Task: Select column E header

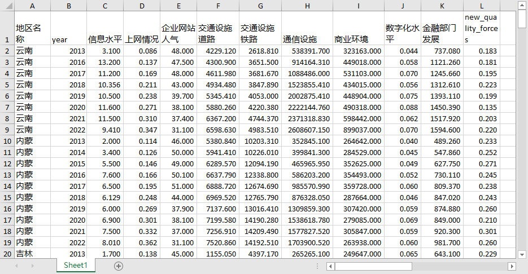Action: pyautogui.click(x=178, y=6)
